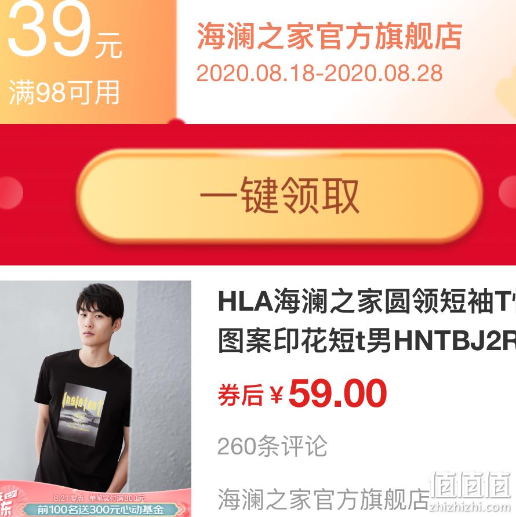The height and width of the screenshot is (517, 516).
Task: Tap the 满98可用 coupon condition text
Action: (64, 93)
